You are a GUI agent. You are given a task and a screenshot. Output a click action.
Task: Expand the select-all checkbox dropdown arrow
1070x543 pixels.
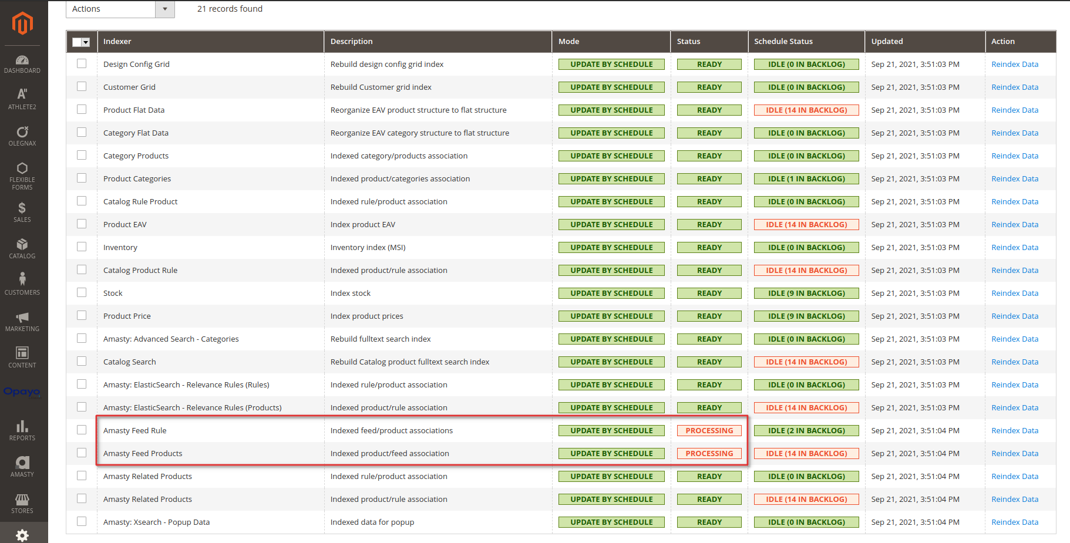[86, 42]
